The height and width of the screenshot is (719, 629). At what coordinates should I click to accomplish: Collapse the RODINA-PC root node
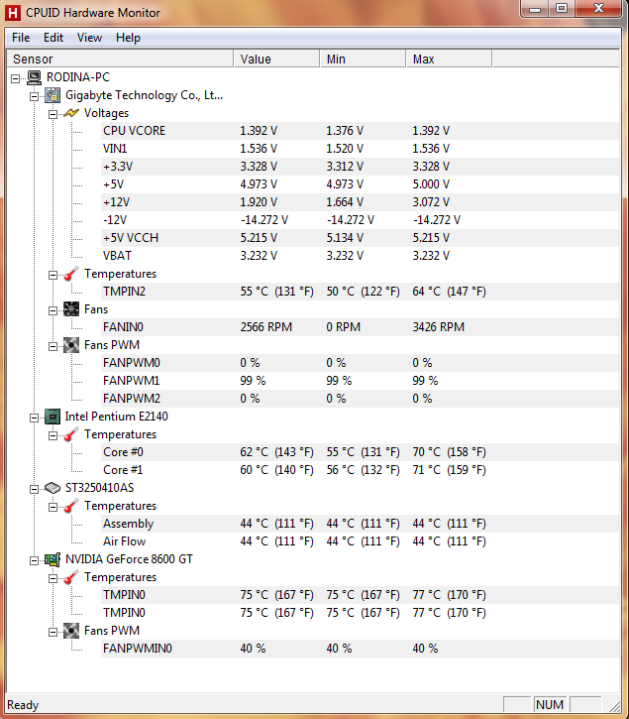point(16,79)
